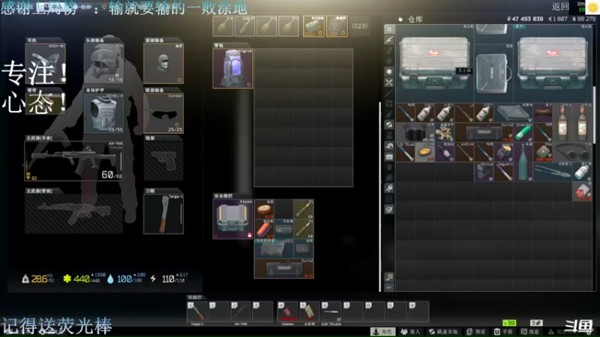Select the balaclava in face cover slot
Screen dimensions: 600x337
(x=163, y=64)
